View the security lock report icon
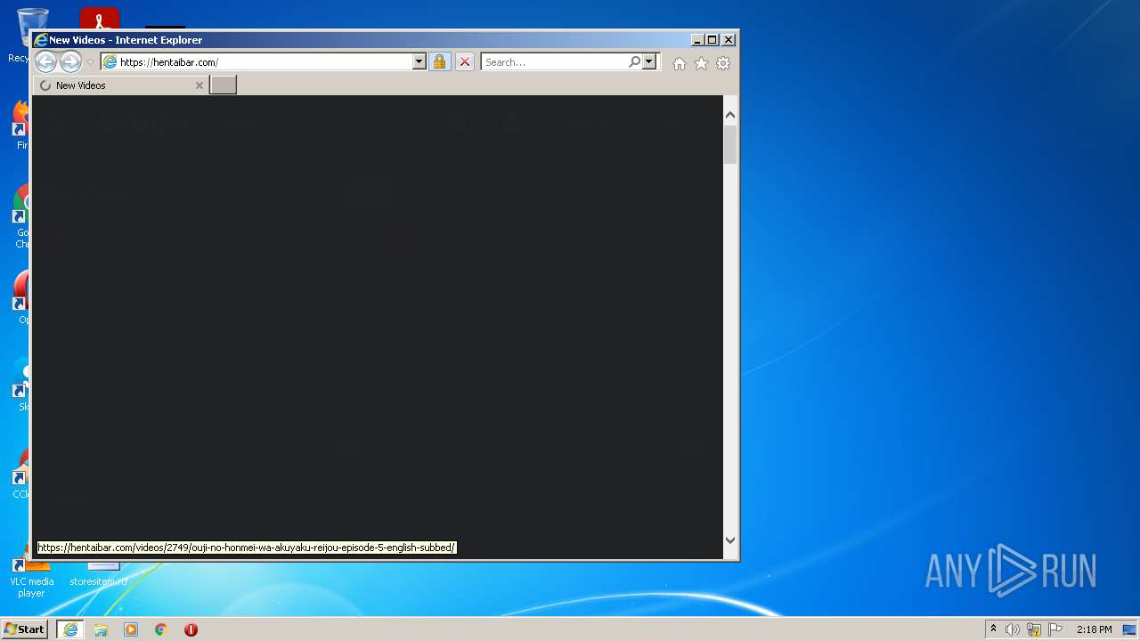The image size is (1140, 641). pos(439,61)
